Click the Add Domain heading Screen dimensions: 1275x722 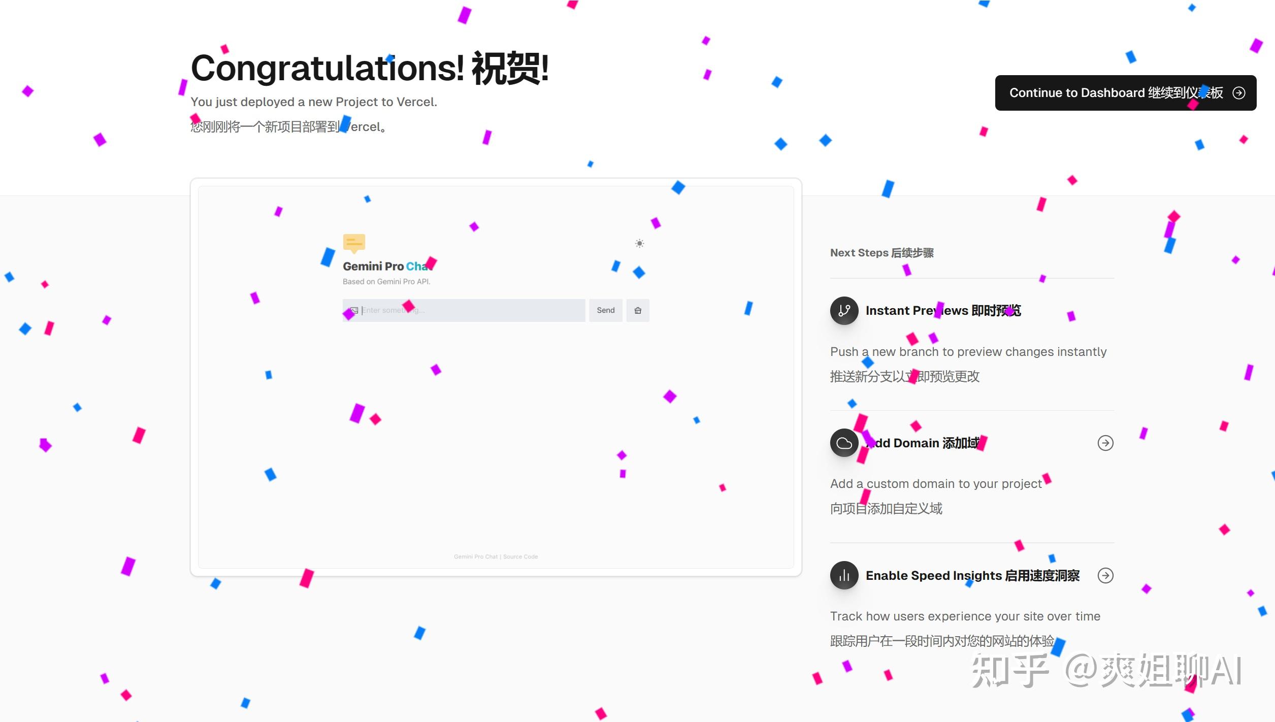point(924,443)
